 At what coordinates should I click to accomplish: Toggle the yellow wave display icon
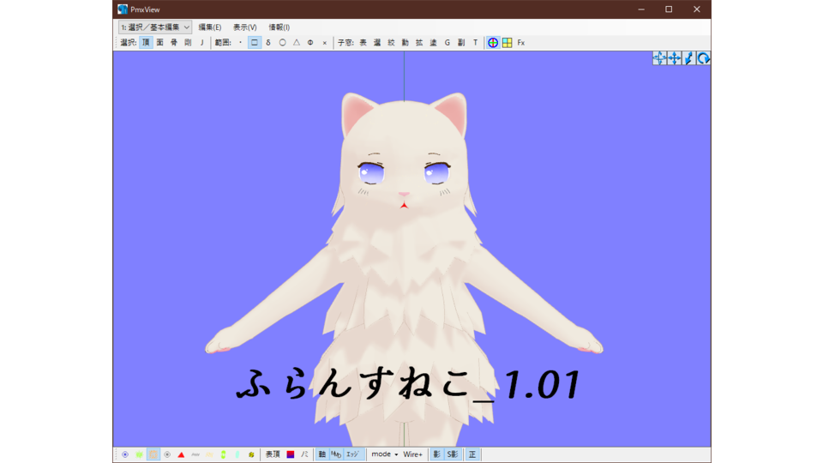(209, 454)
